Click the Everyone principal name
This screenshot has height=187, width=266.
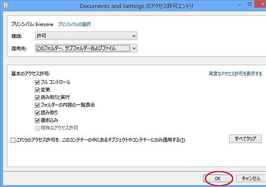click(44, 24)
